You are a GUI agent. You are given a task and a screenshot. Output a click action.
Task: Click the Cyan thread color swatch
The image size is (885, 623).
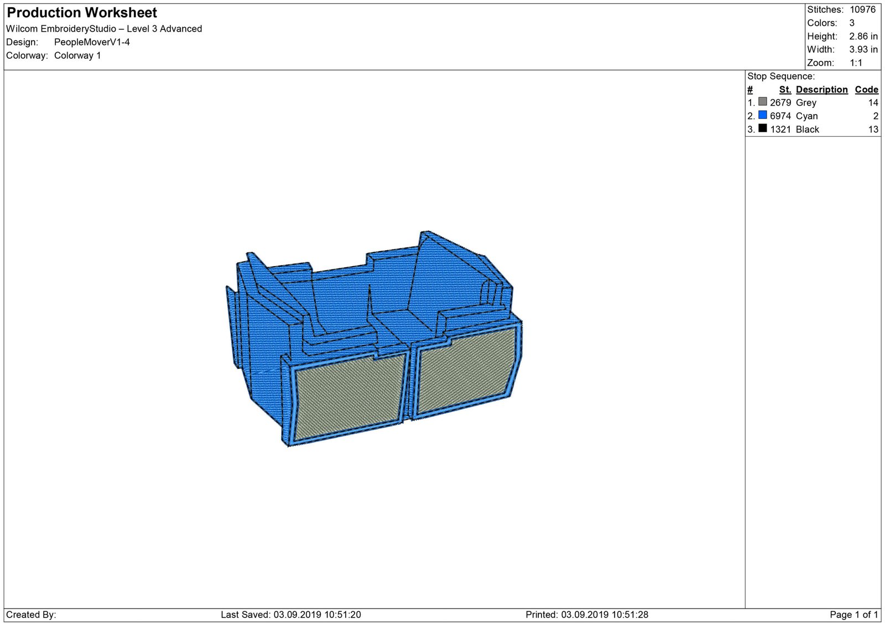(763, 115)
